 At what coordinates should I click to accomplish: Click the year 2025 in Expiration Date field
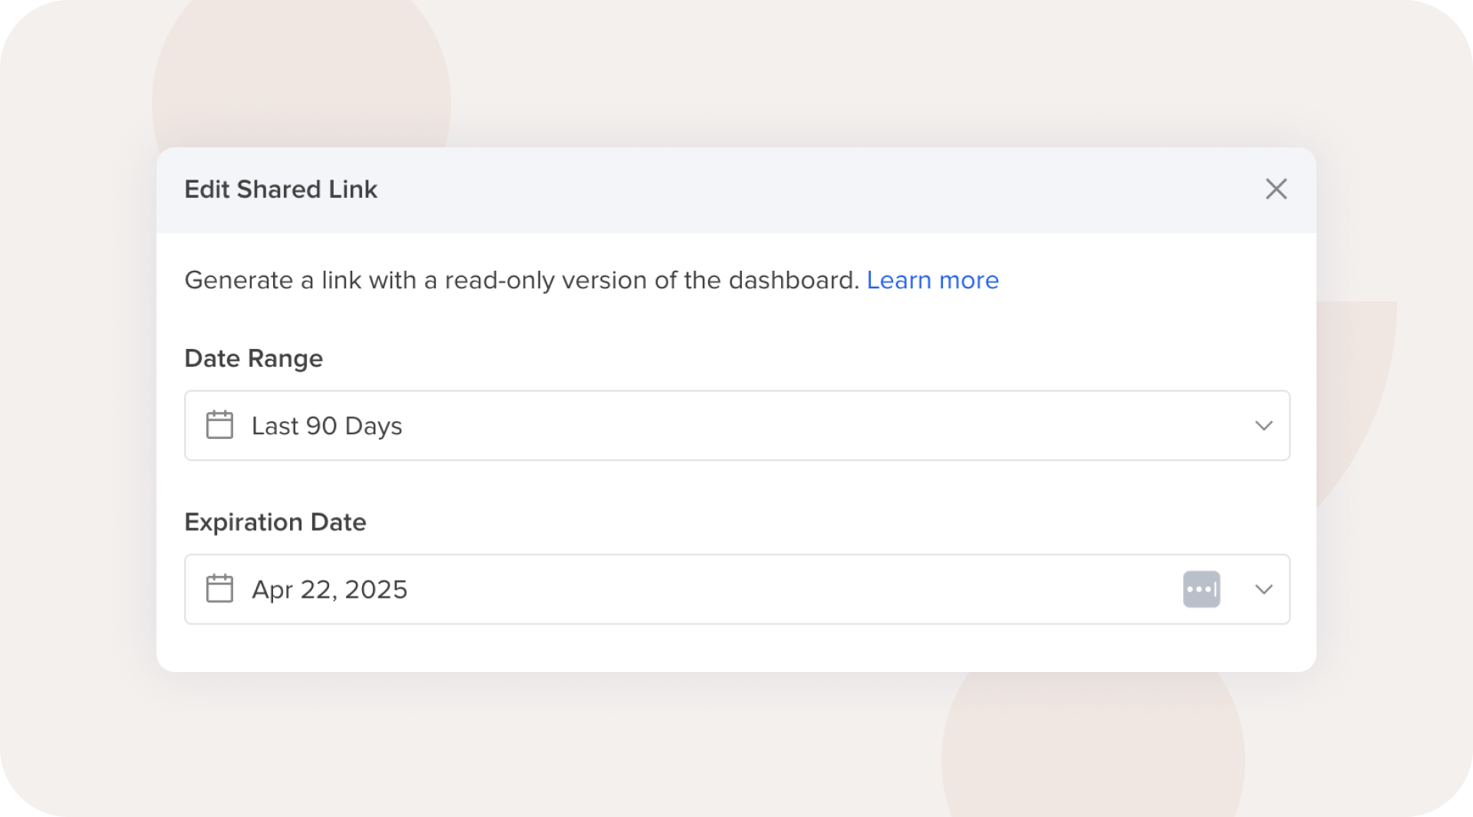click(376, 589)
